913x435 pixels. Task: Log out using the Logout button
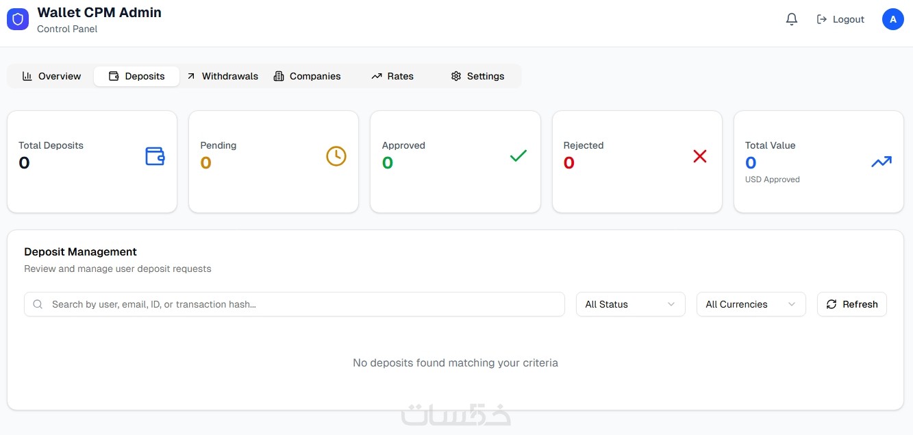[840, 19]
